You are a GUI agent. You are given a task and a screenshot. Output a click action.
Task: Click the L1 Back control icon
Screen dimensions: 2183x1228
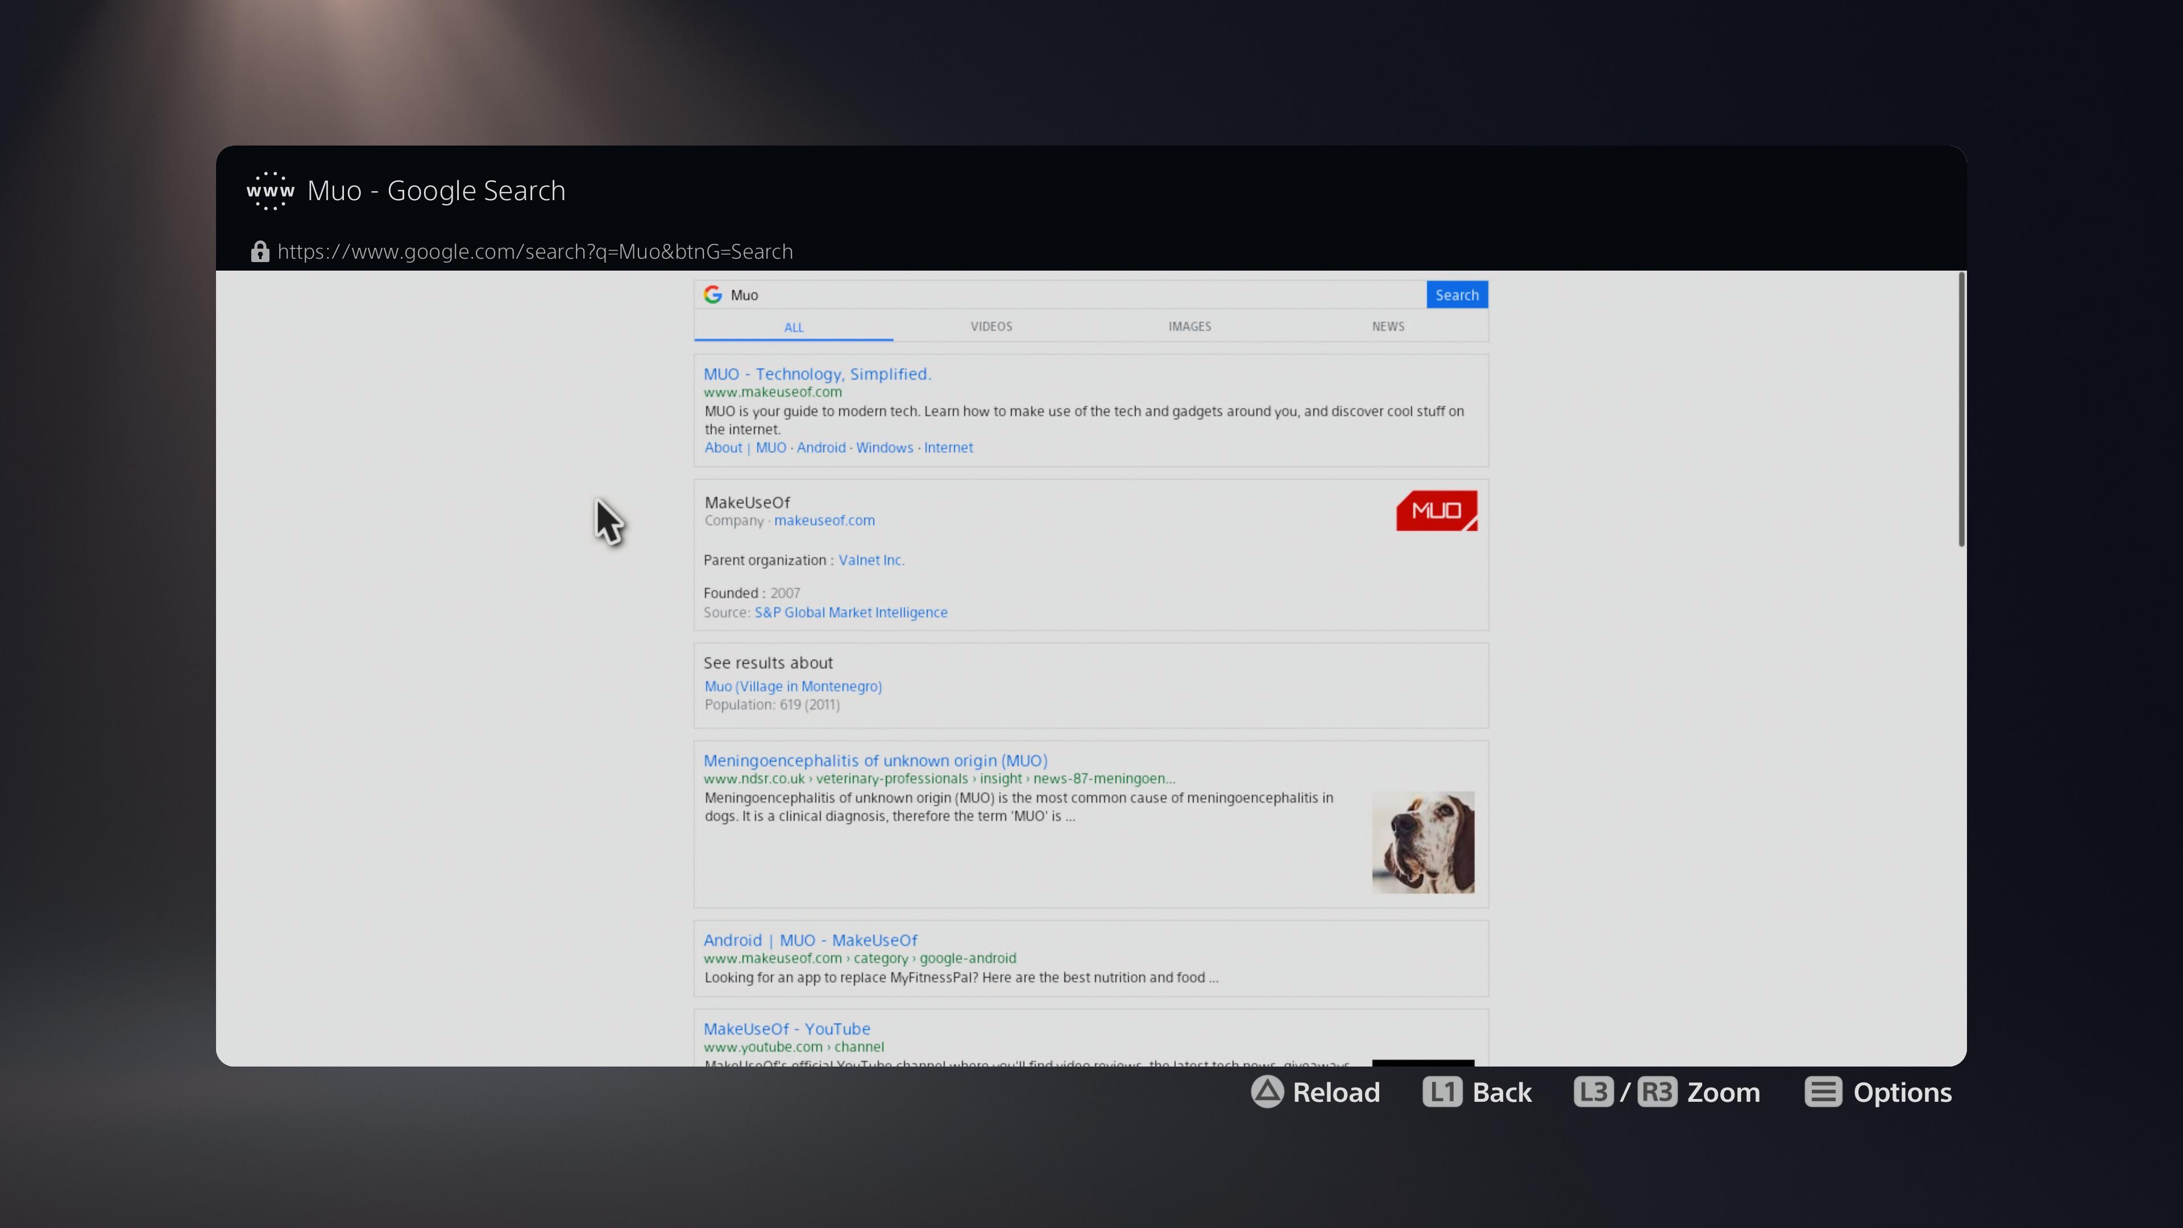1442,1092
